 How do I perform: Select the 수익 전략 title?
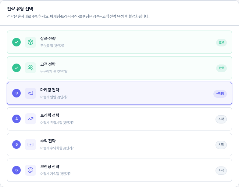tap(48, 141)
